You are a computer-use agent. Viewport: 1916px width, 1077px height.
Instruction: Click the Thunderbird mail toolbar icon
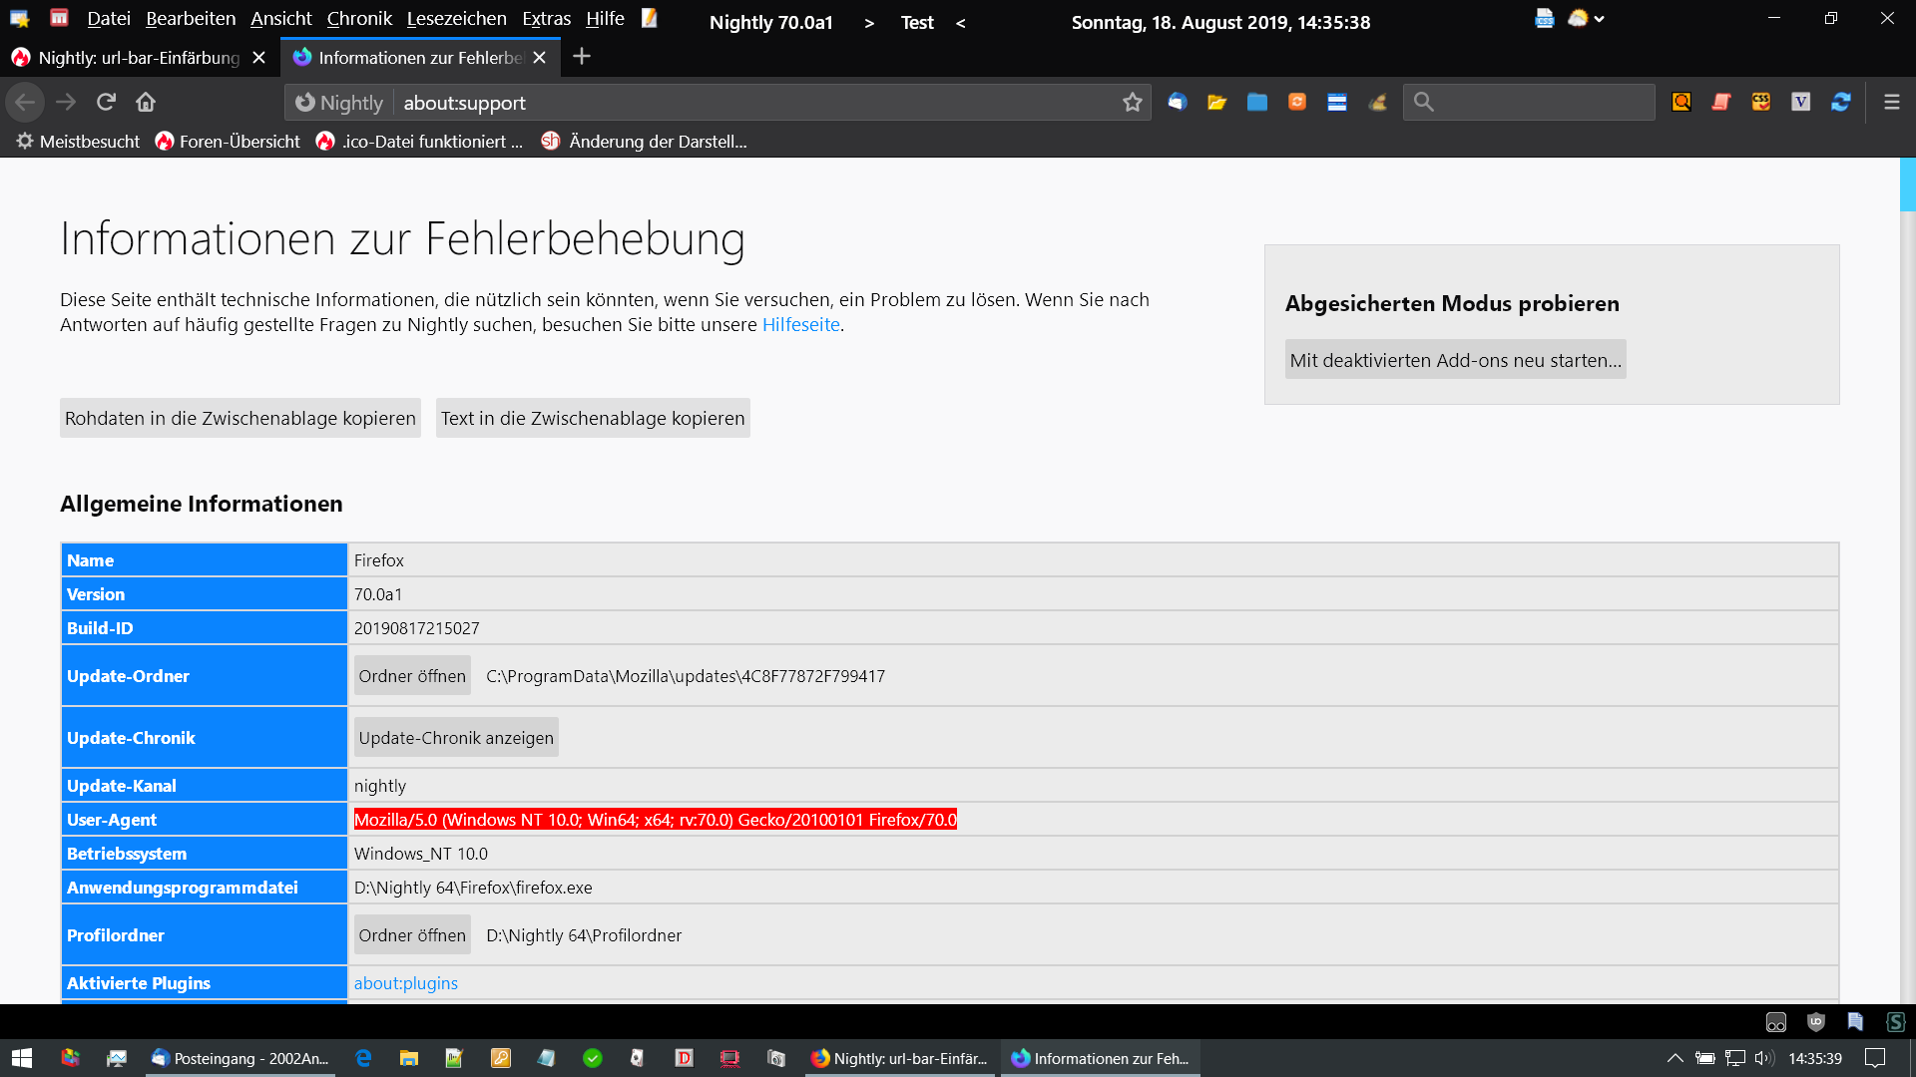pyautogui.click(x=1178, y=102)
